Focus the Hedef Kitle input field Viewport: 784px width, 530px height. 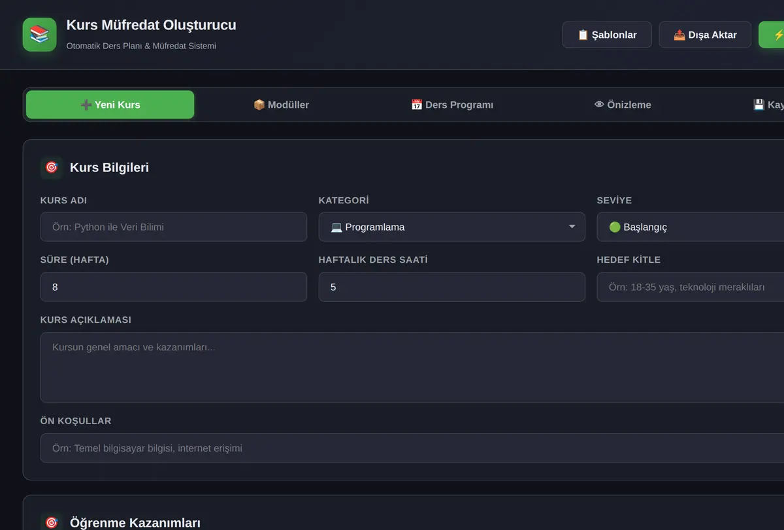tap(691, 287)
